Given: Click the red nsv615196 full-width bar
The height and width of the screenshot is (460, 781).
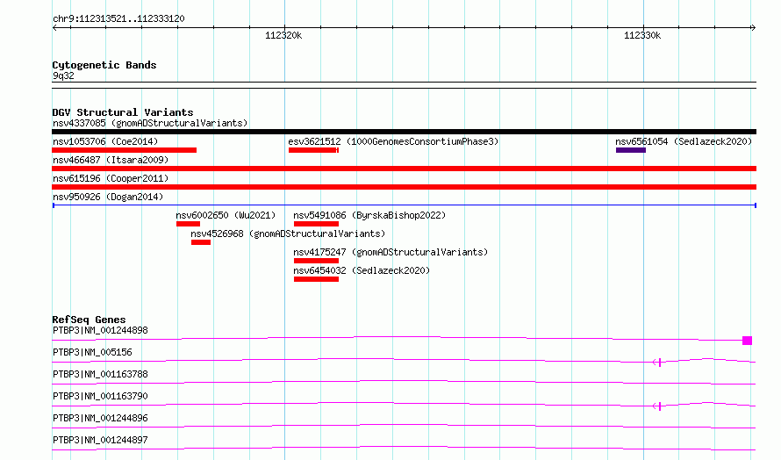Looking at the screenshot, I should [x=404, y=187].
